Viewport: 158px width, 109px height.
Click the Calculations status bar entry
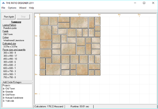(49, 106)
